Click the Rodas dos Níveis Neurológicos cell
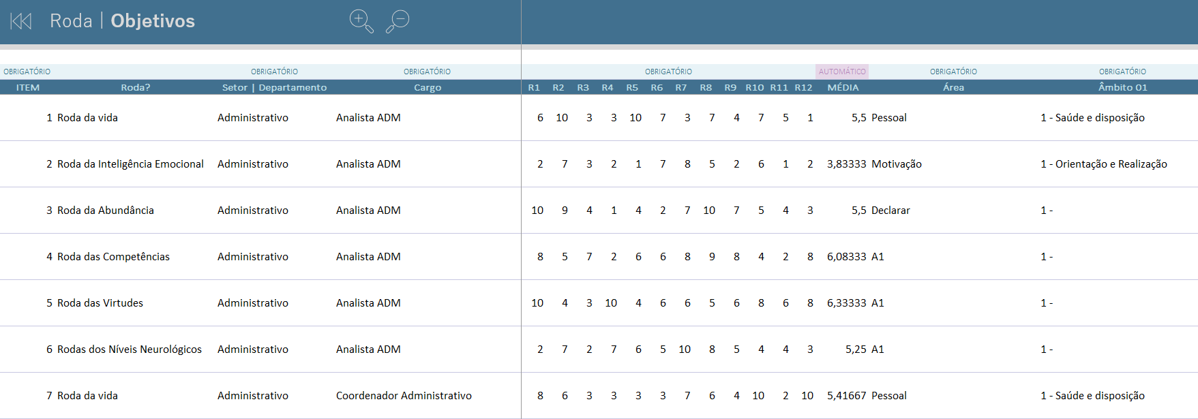This screenshot has height=419, width=1198. pyautogui.click(x=130, y=350)
